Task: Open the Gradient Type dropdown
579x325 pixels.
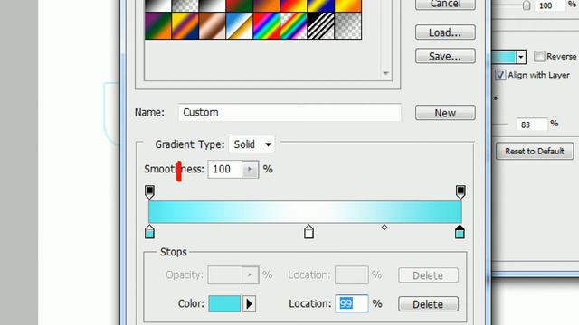Action: point(252,144)
